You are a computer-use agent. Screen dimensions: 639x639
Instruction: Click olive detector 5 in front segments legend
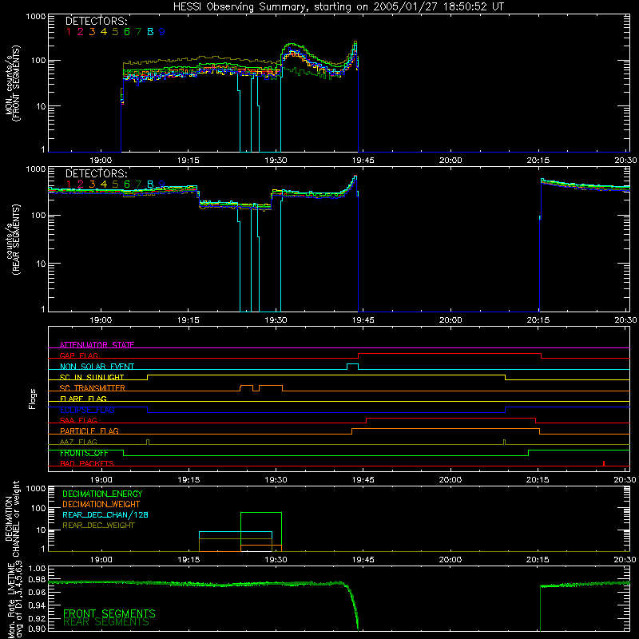click(115, 32)
